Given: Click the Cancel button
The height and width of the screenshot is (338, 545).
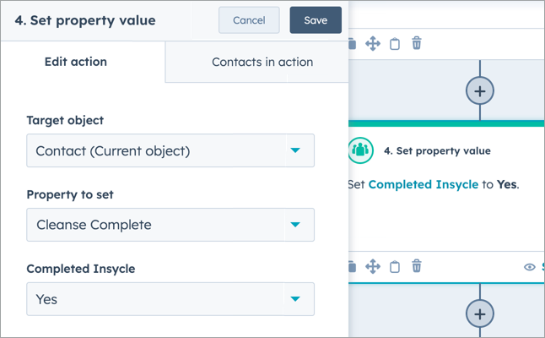Looking at the screenshot, I should click(249, 20).
